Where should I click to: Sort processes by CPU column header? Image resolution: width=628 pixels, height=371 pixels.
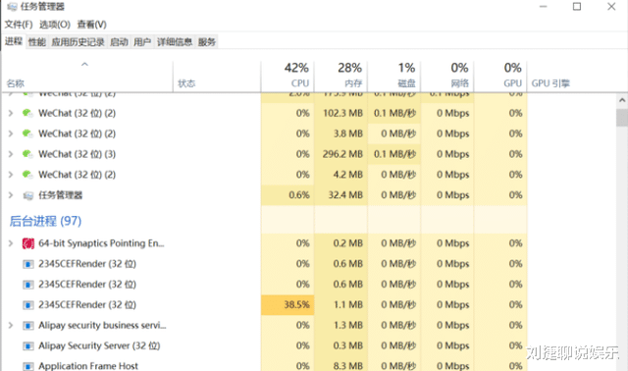(x=288, y=76)
